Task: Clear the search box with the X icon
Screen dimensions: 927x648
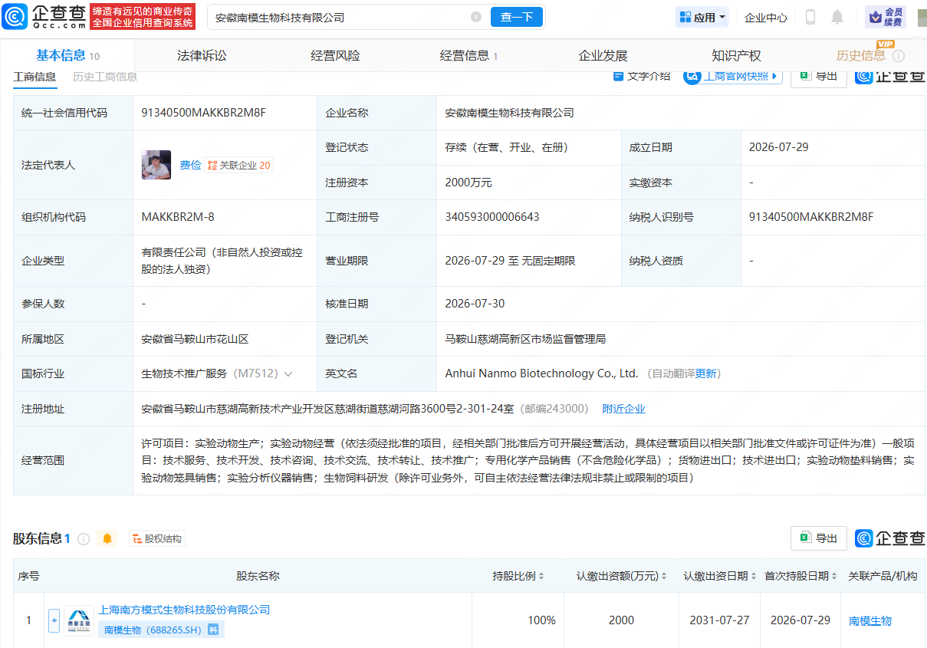Action: [x=476, y=17]
